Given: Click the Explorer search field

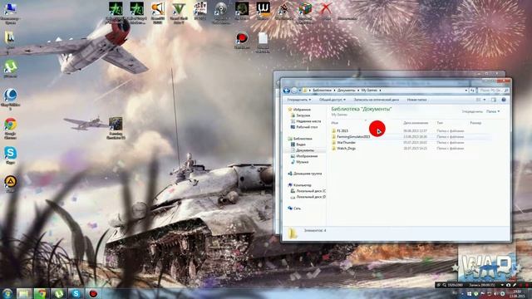Looking at the screenshot, I should click(493, 91).
